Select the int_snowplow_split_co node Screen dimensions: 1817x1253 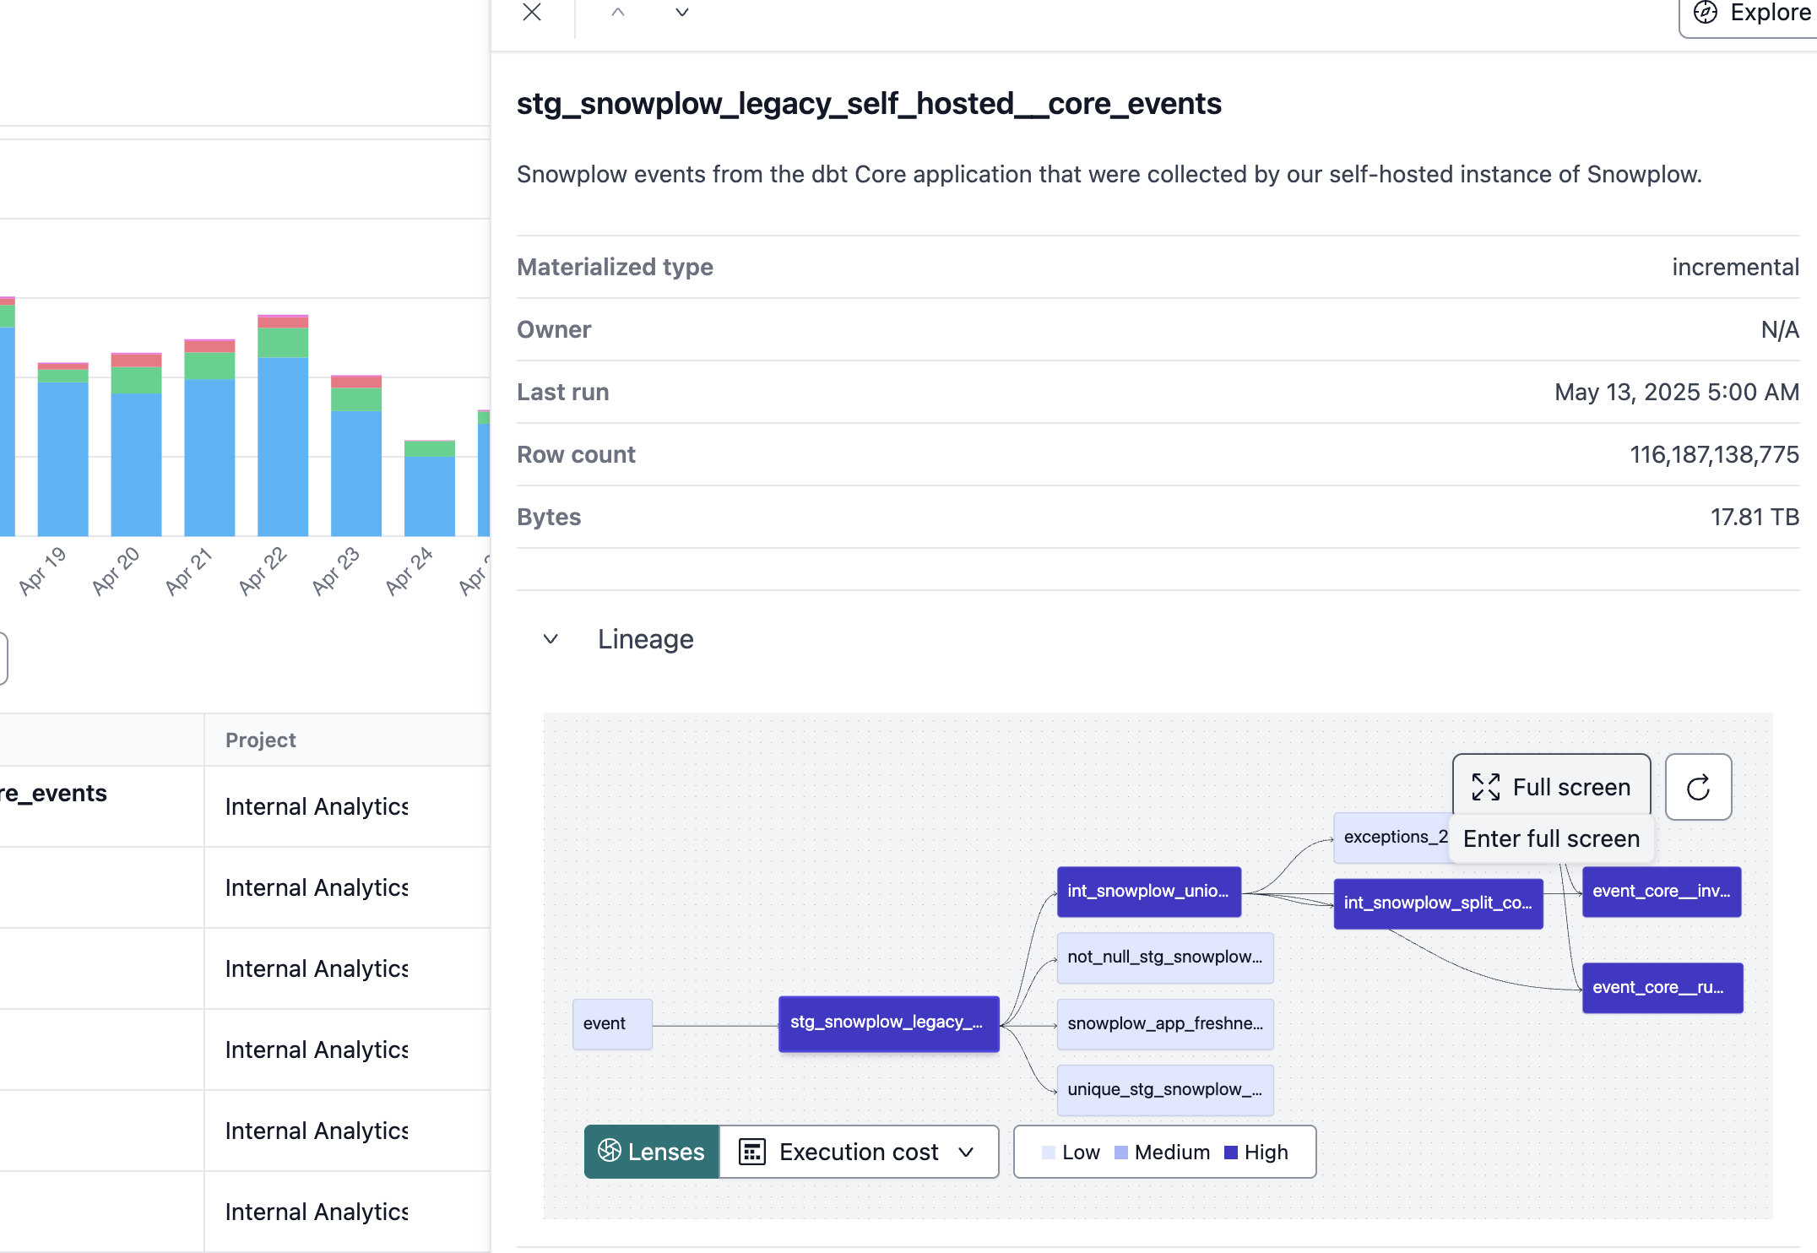click(1439, 903)
